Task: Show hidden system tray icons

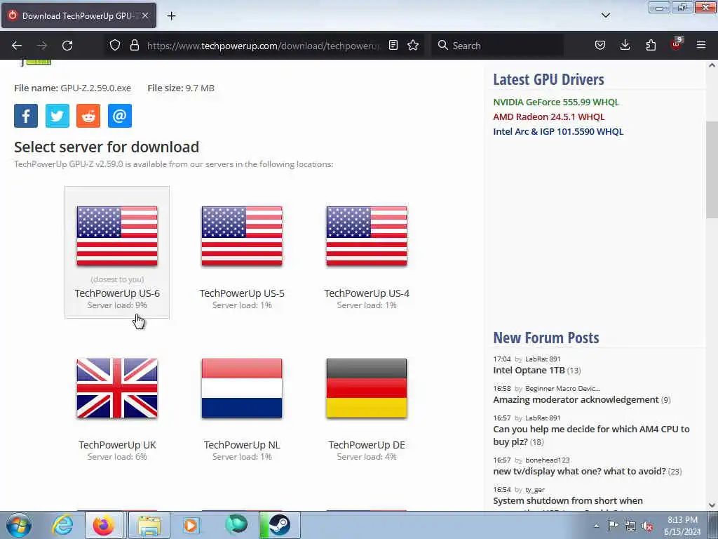Action: coord(596,526)
